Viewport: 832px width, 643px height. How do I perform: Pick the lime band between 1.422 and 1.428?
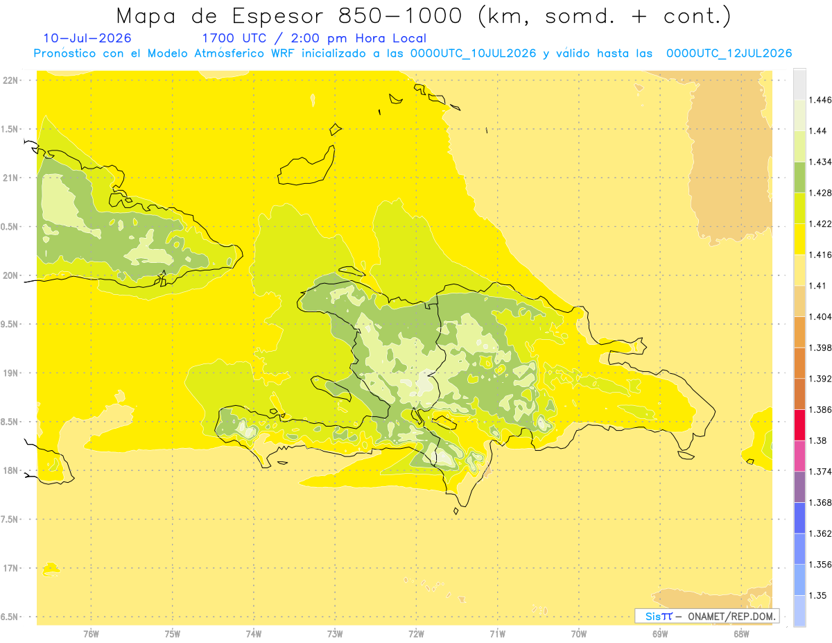[x=799, y=208]
